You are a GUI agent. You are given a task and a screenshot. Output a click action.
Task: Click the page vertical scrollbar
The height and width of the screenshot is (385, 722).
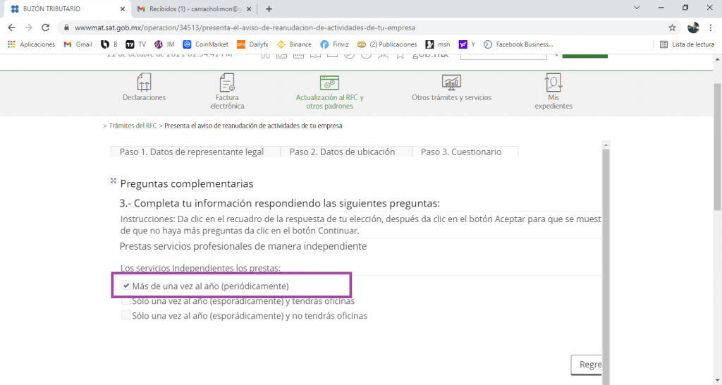click(717, 147)
